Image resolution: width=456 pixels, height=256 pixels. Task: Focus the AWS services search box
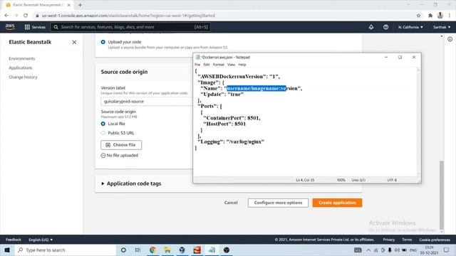pos(130,27)
